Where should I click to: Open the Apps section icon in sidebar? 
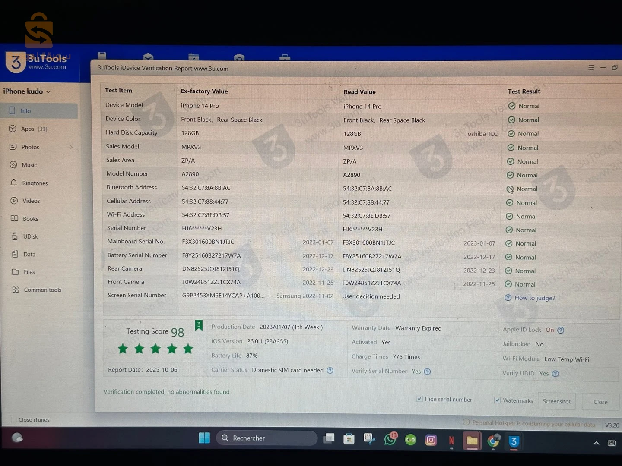click(13, 129)
